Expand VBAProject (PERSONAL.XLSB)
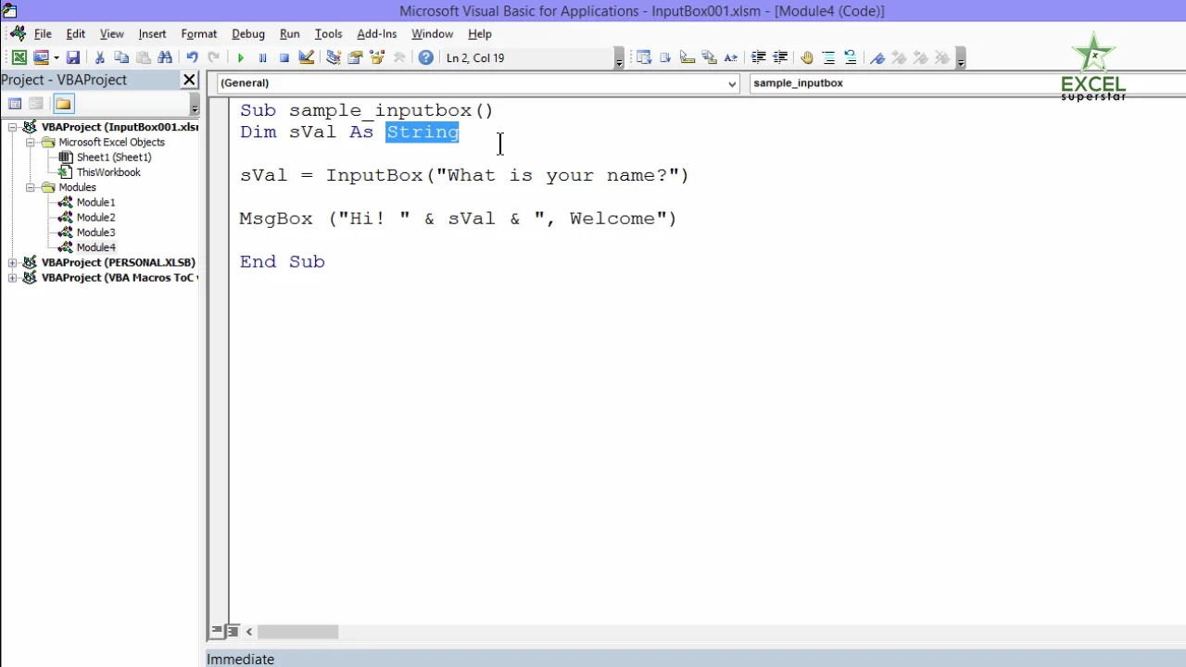Image resolution: width=1186 pixels, height=667 pixels. (x=13, y=262)
